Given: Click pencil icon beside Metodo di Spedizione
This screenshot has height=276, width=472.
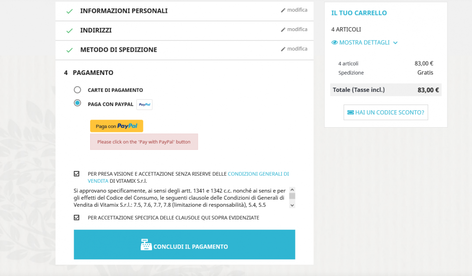Looking at the screenshot, I should point(283,49).
